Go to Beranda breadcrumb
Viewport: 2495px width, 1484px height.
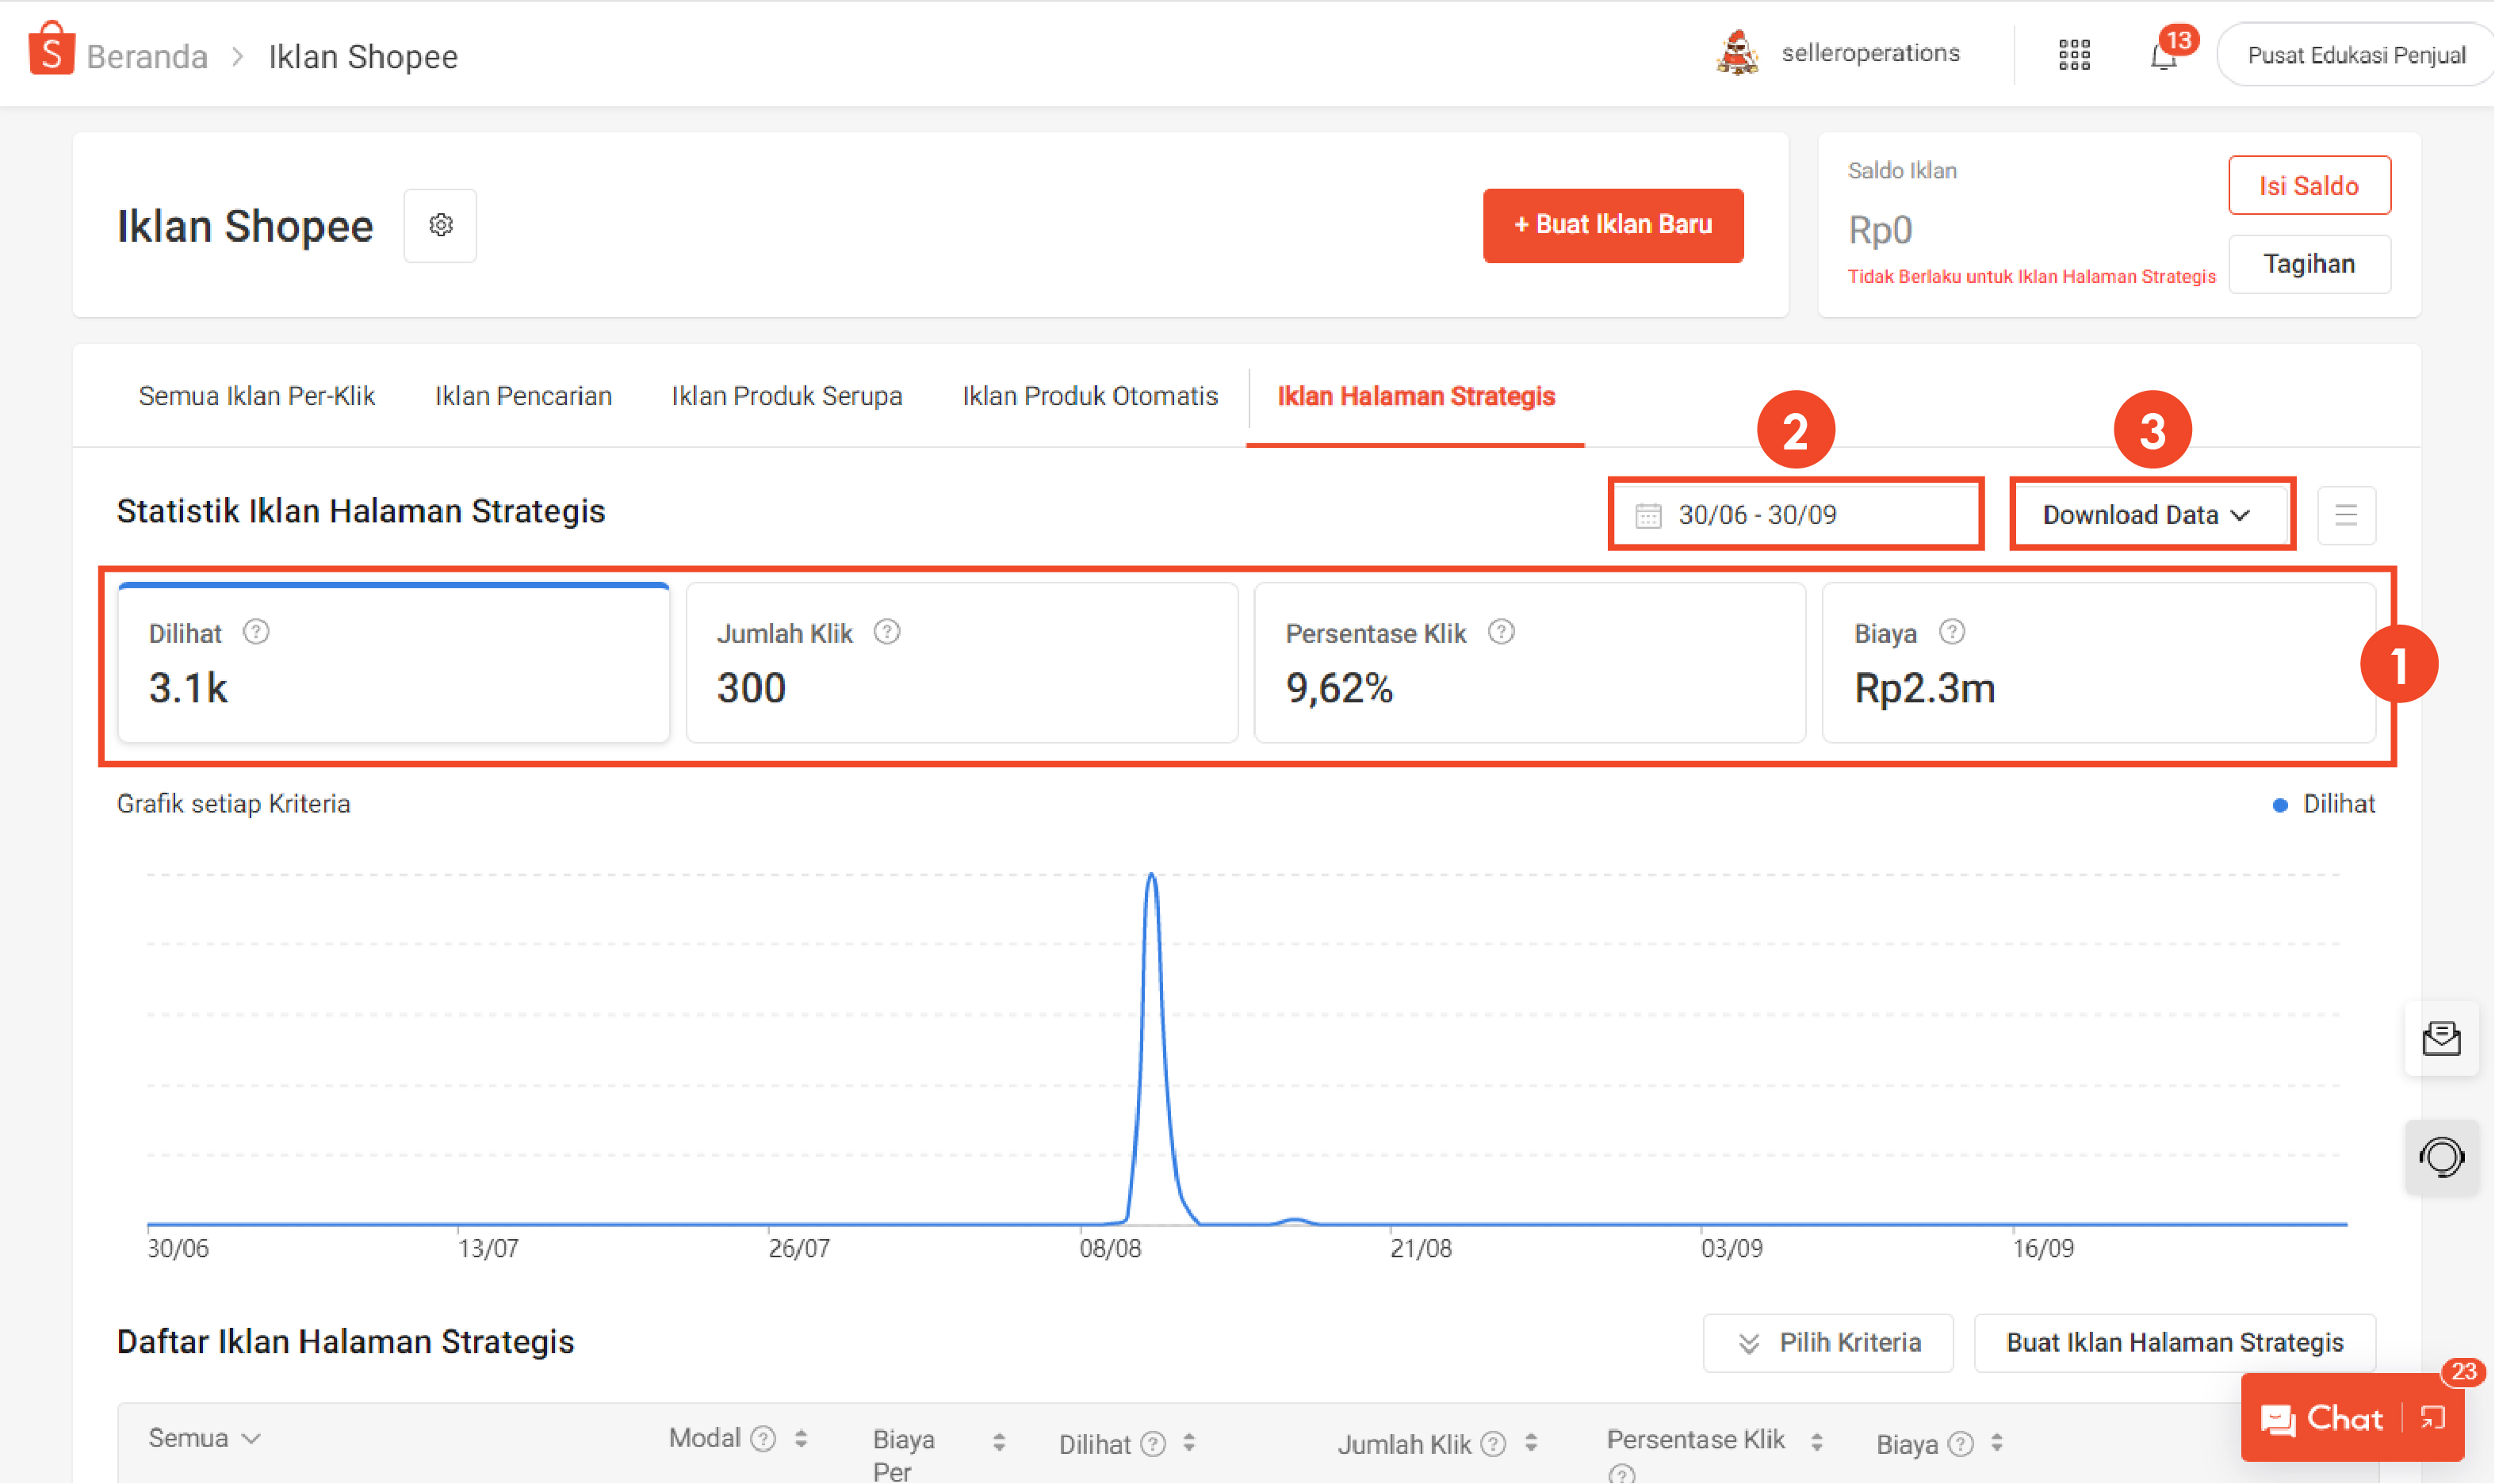tap(147, 56)
